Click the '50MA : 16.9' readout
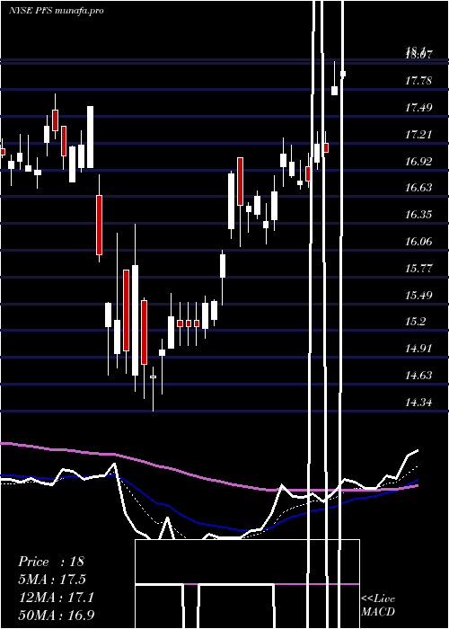 [x=57, y=615]
